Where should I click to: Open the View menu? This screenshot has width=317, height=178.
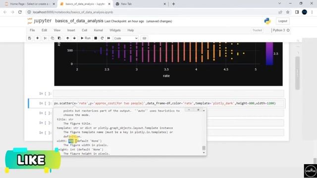click(x=57, y=30)
